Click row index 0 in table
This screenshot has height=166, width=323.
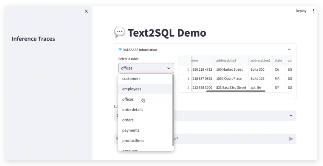(x=185, y=69)
